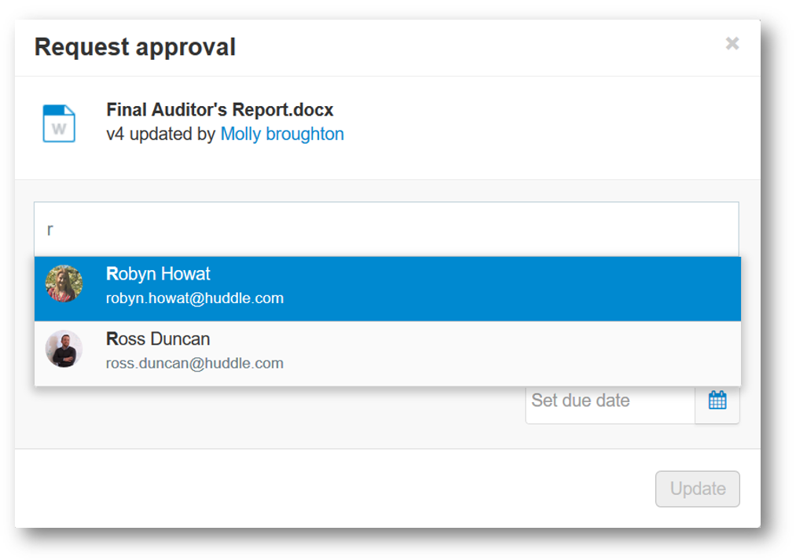The height and width of the screenshot is (560, 796).
Task: Open Molly broughton's profile link
Action: [282, 134]
